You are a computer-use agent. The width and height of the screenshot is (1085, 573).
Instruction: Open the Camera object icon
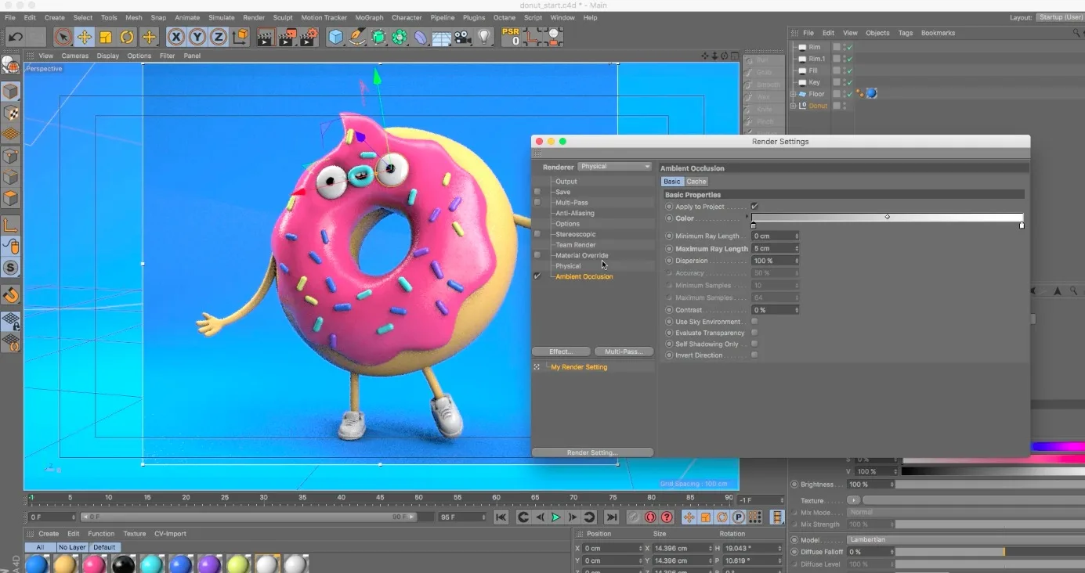pyautogui.click(x=463, y=37)
